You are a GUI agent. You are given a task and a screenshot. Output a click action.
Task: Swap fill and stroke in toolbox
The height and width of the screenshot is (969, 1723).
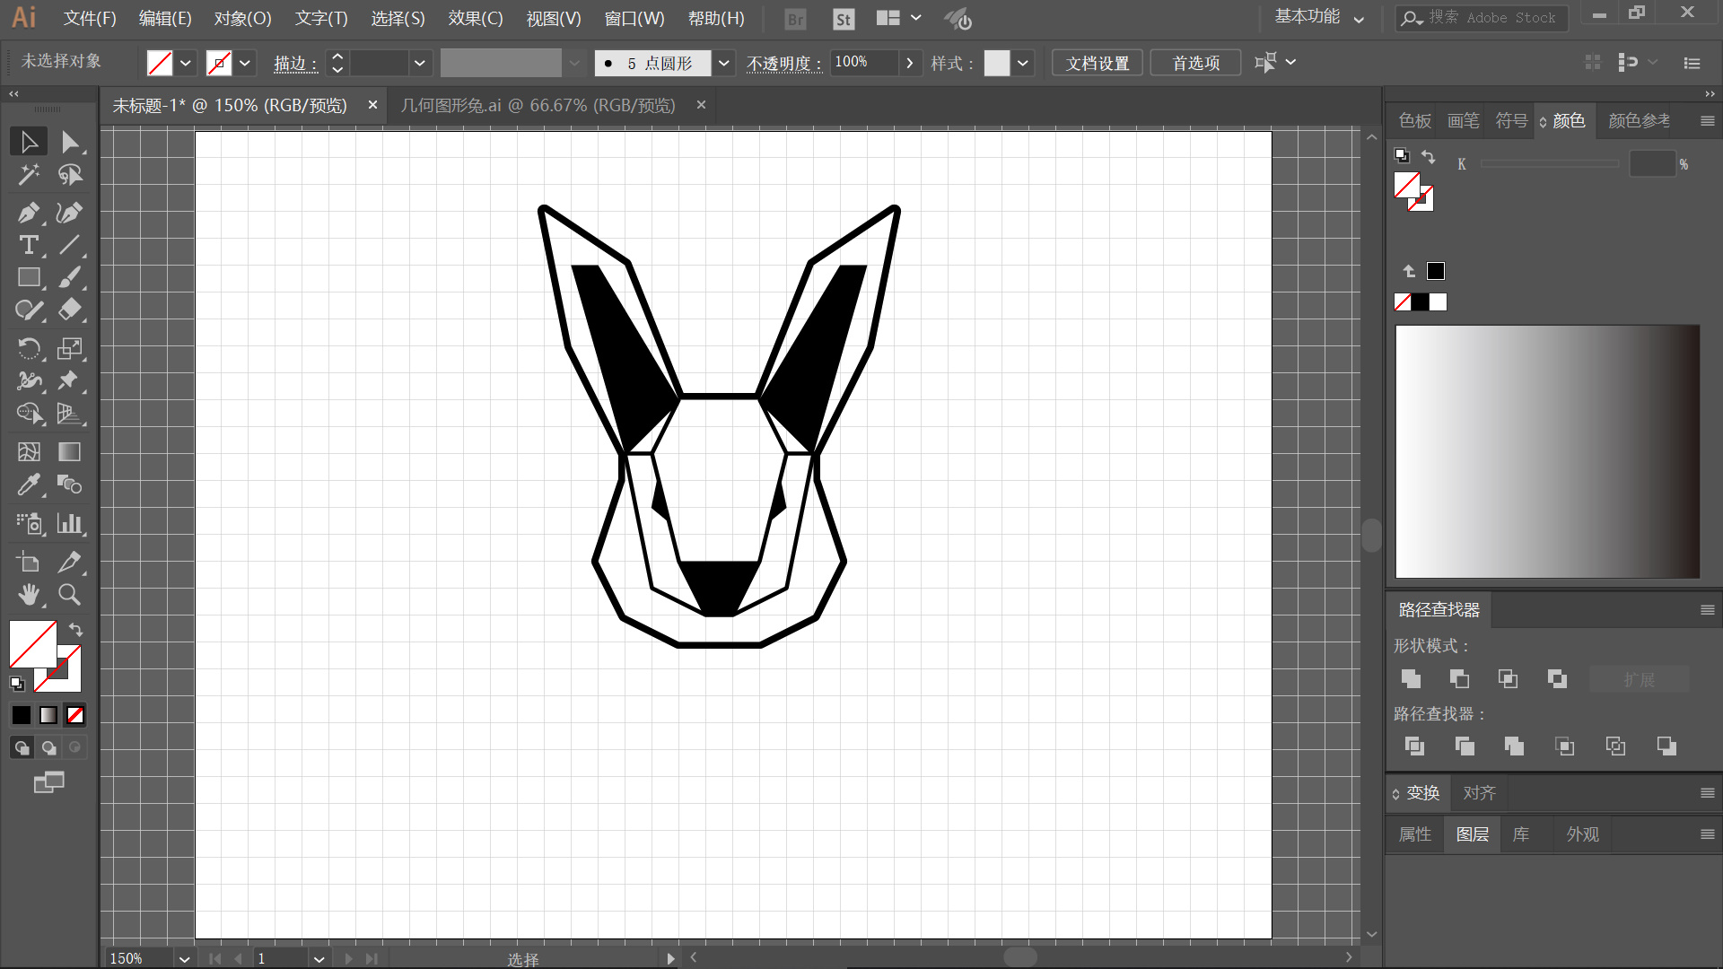tap(76, 630)
